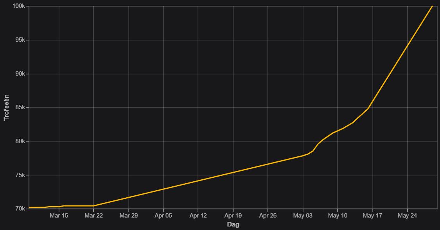Click the Mar 29 date tick label
The image size is (440, 230).
coord(129,216)
